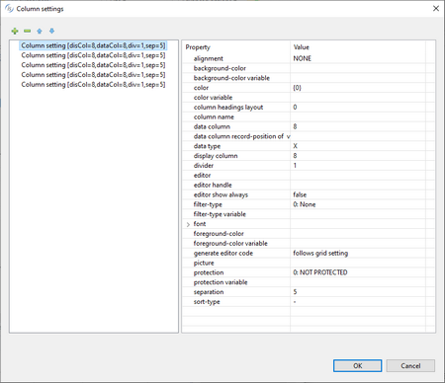Move column setting up with blue arrow
Screen dimensions: 445x383
(x=40, y=31)
